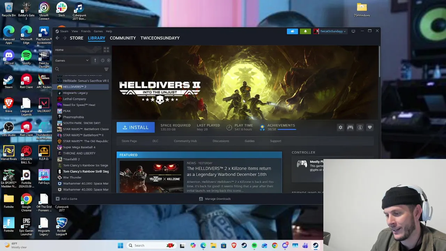Sort the library with the up arrow icon
This screenshot has height=251, width=446.
click(x=95, y=60)
